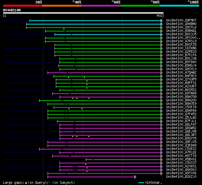Click the yellow query-gap icon in the legend
202x185 pixels.
pos(26,182)
